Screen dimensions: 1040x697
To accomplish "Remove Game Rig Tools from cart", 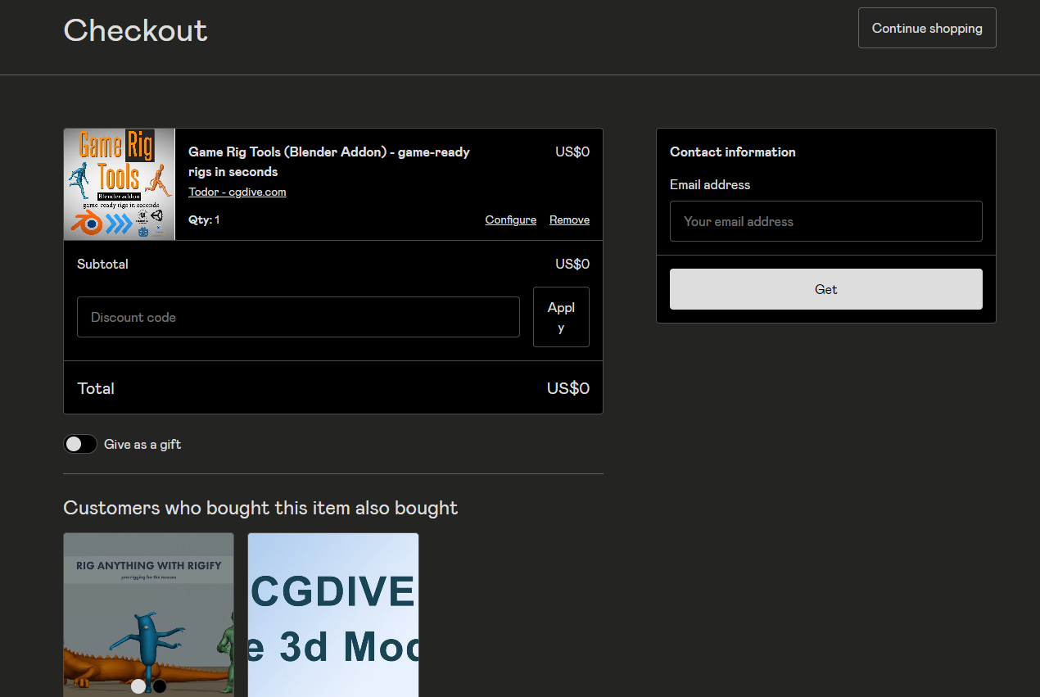I will click(569, 220).
